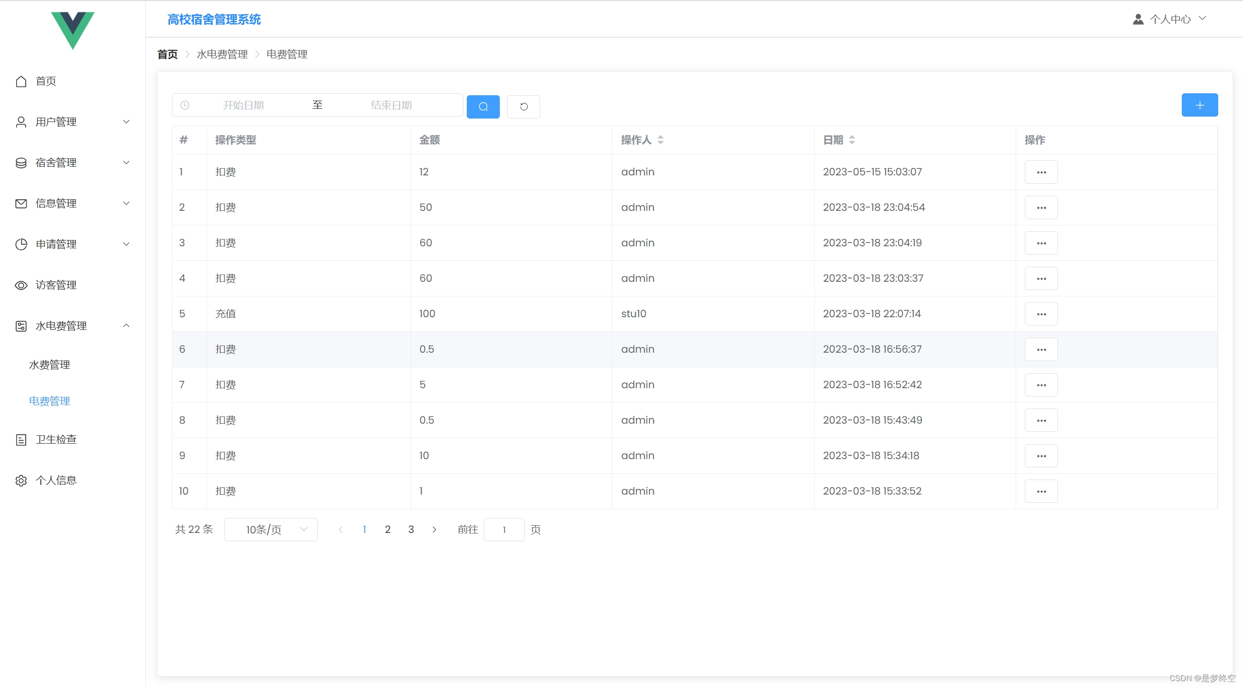The width and height of the screenshot is (1243, 687).
Task: Click the 访客管理 eye icon
Action: (x=21, y=285)
